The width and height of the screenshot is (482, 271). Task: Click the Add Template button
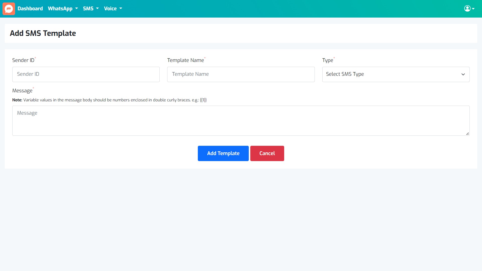click(x=223, y=153)
